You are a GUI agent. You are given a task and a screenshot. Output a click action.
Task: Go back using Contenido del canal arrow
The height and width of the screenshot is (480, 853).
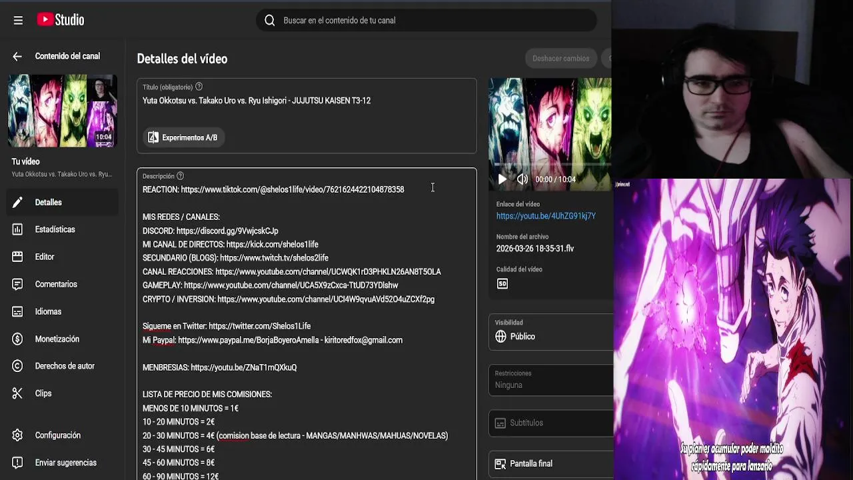tap(17, 57)
